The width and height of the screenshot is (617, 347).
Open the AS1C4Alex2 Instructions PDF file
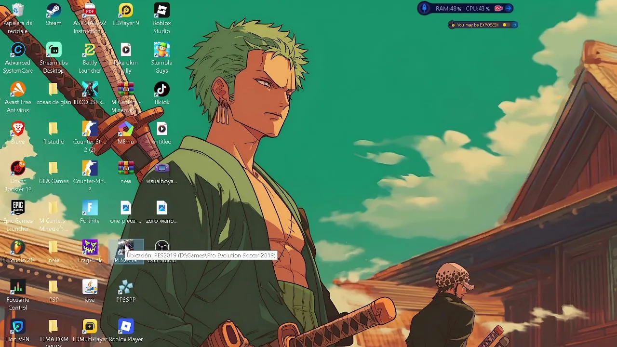(x=90, y=18)
